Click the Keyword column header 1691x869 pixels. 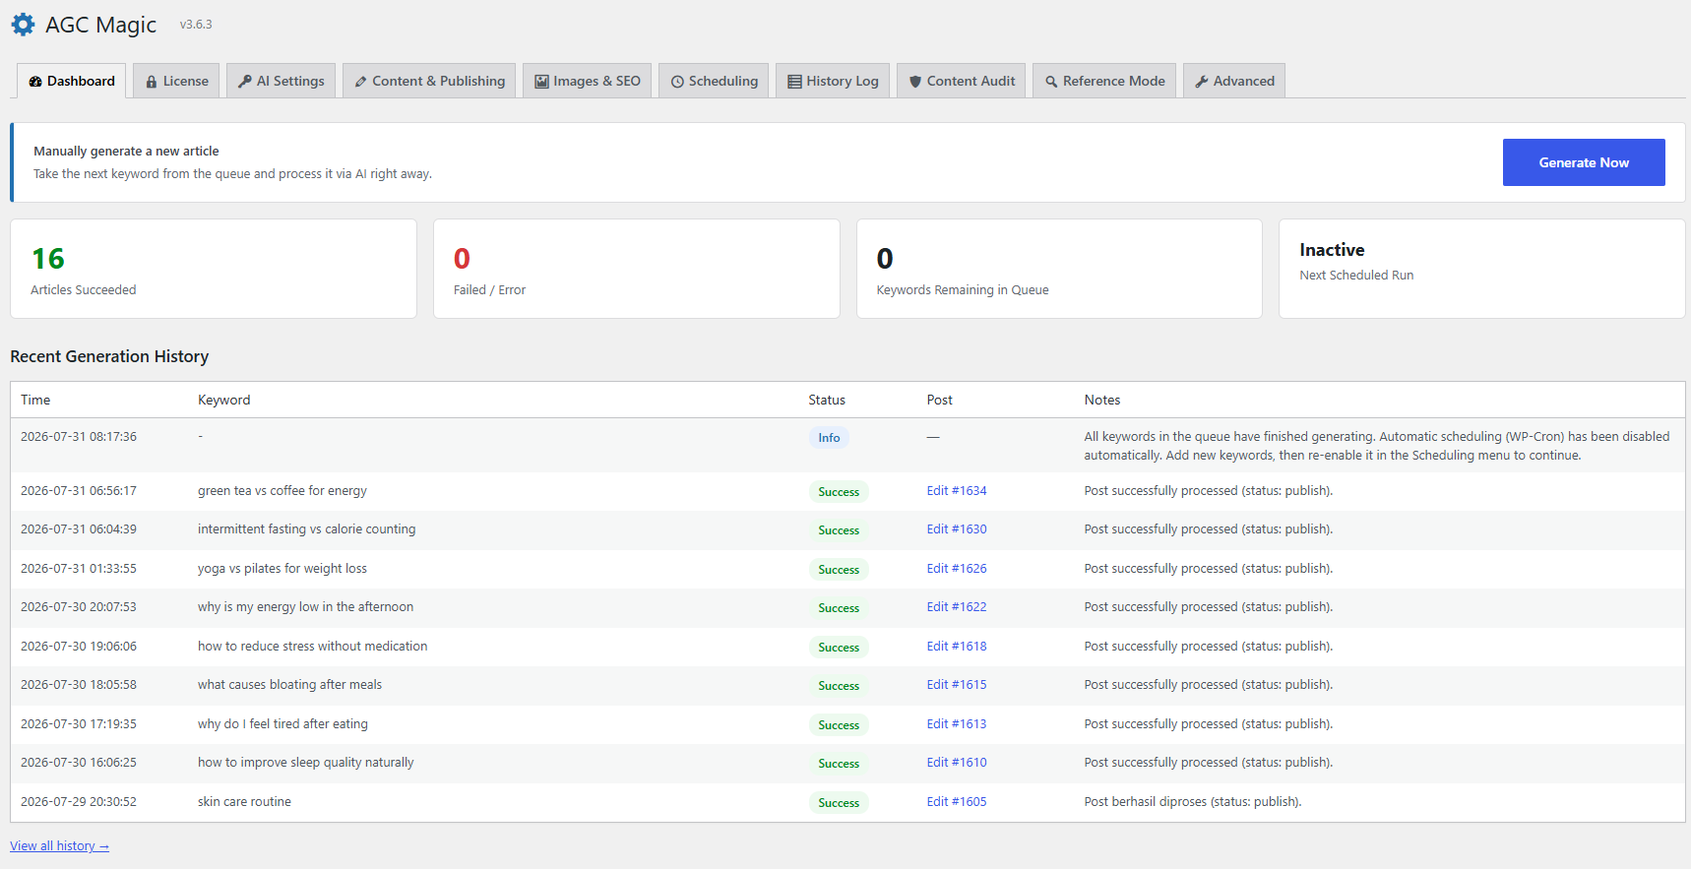(224, 400)
